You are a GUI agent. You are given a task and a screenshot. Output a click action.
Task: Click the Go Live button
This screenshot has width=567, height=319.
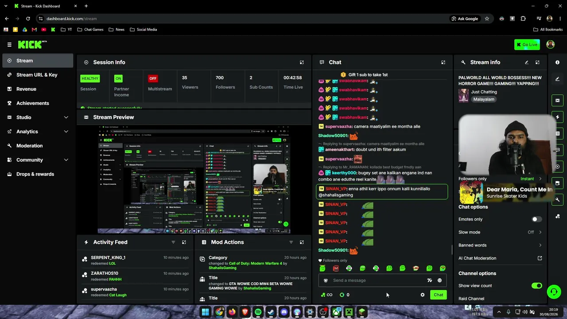pyautogui.click(x=527, y=44)
